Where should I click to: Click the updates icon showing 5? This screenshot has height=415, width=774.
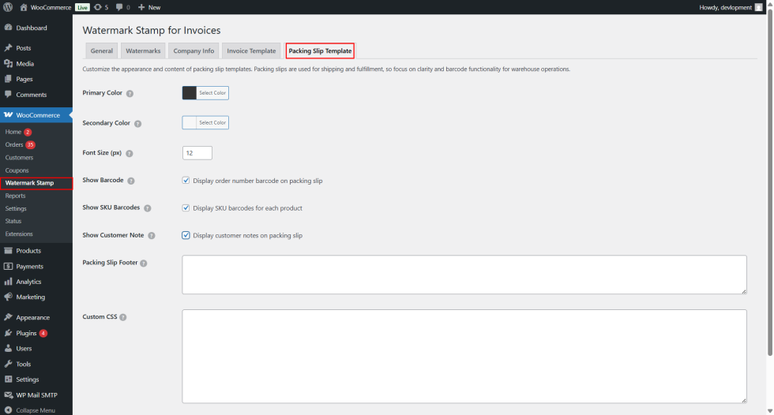click(x=98, y=7)
